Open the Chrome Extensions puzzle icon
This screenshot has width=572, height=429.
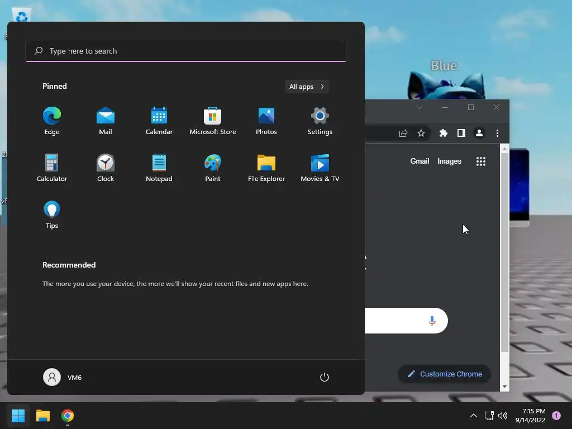[x=443, y=133]
